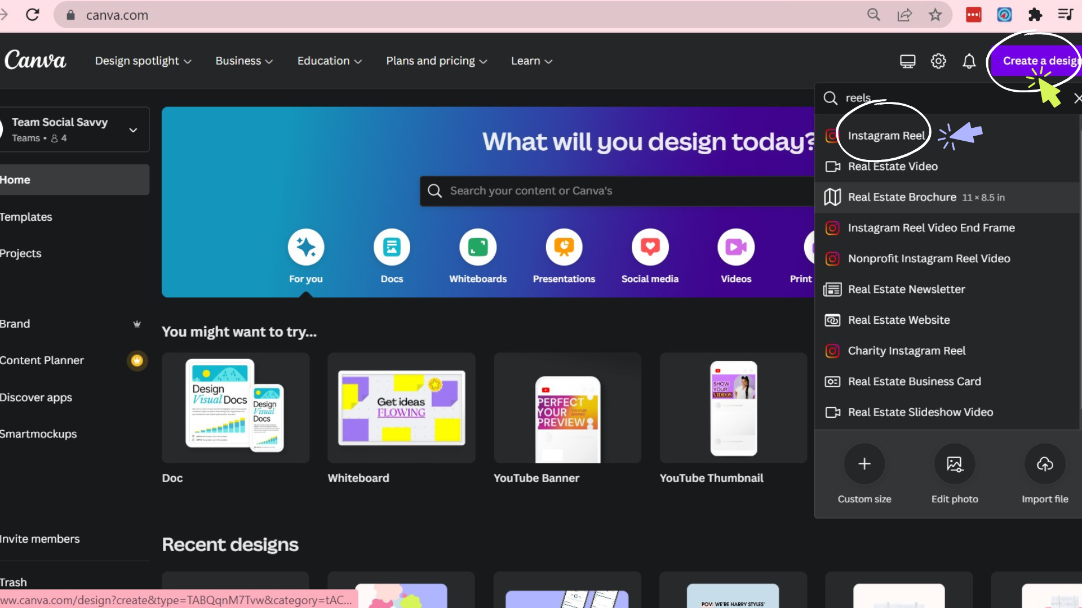1082x608 pixels.
Task: Open the settings gear icon
Action: coord(938,61)
